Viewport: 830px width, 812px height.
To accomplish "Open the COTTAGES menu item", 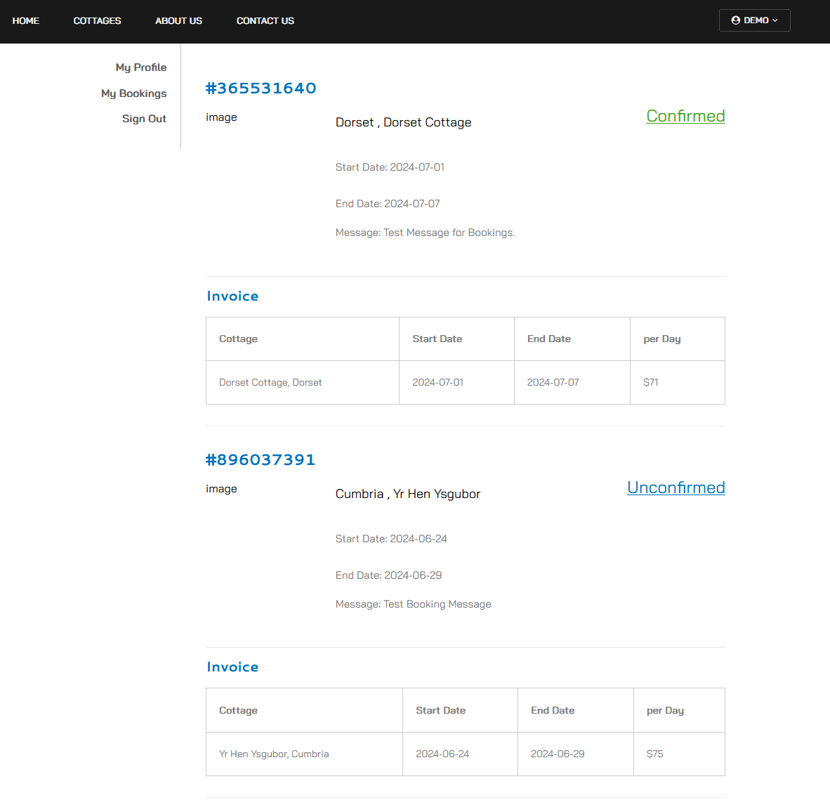I will pyautogui.click(x=97, y=21).
